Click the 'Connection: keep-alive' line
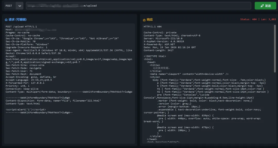This screenshot has height=148, width=278. point(22,89)
